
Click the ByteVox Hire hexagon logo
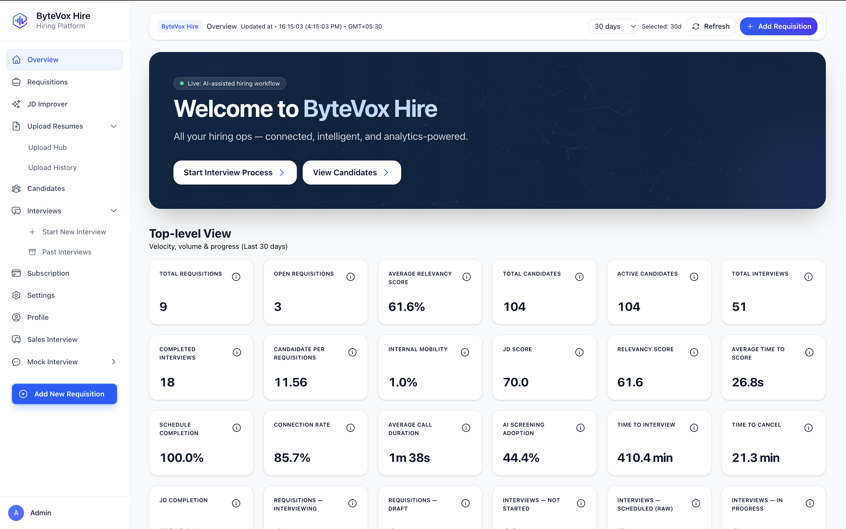click(20, 20)
